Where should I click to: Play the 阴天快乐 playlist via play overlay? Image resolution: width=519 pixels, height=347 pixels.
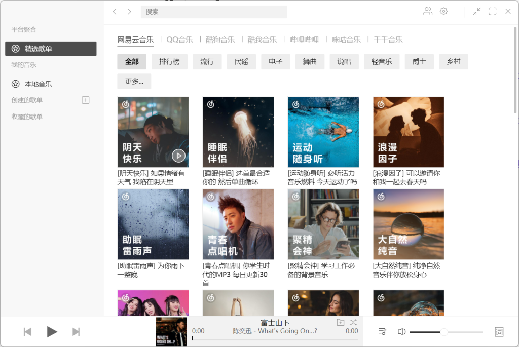click(178, 156)
